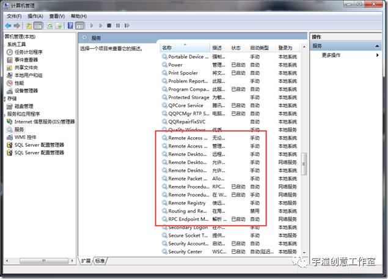Toggle the console tree pane toolbar icon

[38, 26]
